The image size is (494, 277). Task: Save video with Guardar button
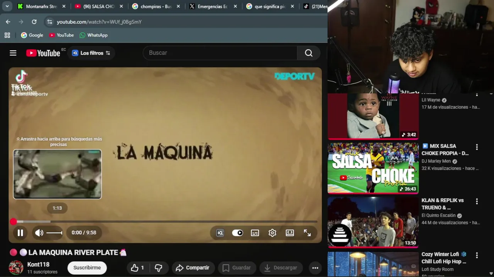[237, 268]
